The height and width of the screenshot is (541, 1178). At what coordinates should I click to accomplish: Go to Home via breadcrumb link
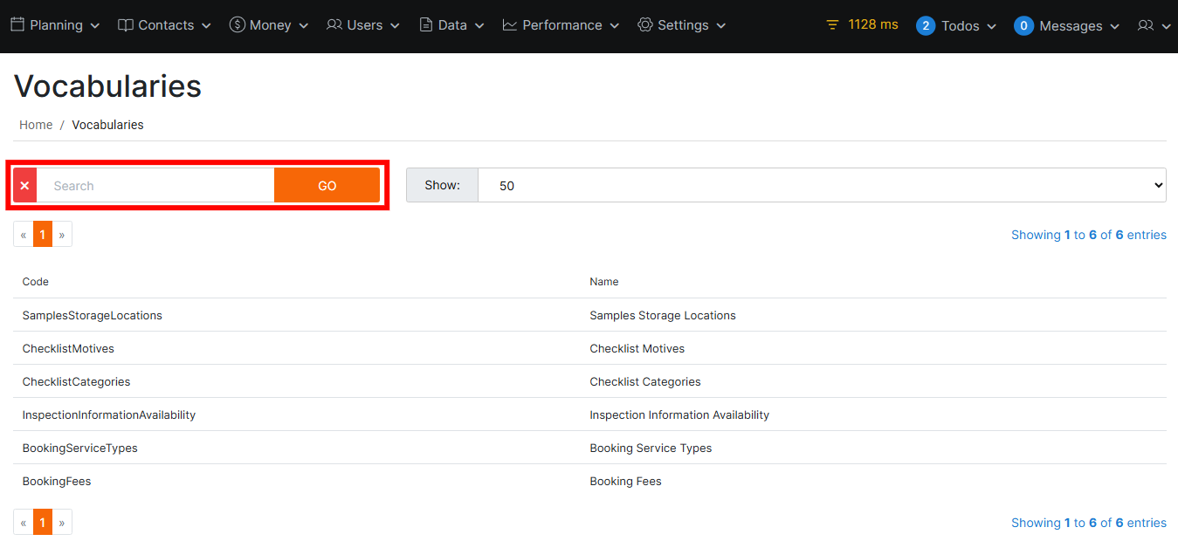(x=36, y=125)
